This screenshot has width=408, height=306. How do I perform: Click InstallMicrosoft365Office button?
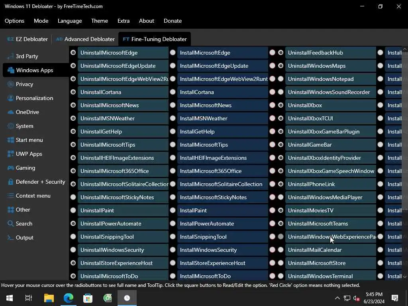click(223, 171)
